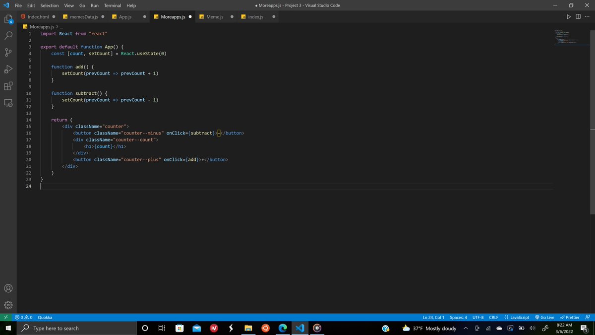Open the editor More Actions ellipsis
The image size is (595, 335).
pos(588,16)
